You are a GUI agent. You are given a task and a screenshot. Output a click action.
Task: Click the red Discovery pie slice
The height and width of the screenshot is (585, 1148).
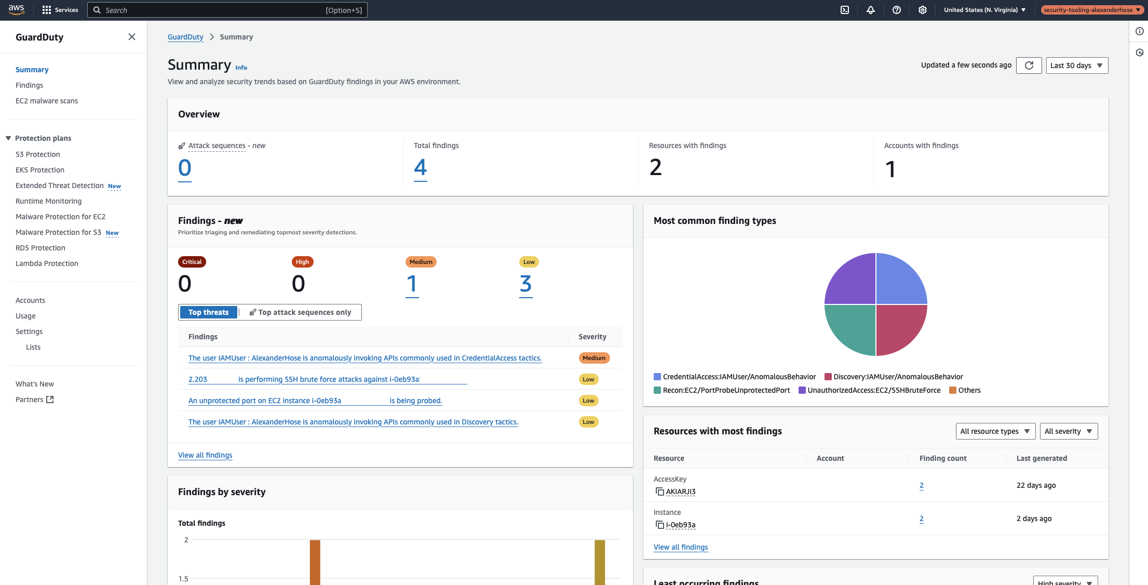(x=897, y=326)
